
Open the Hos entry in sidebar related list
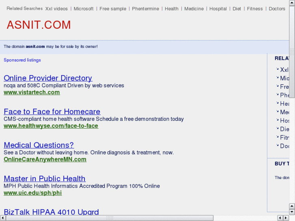tap(284, 120)
